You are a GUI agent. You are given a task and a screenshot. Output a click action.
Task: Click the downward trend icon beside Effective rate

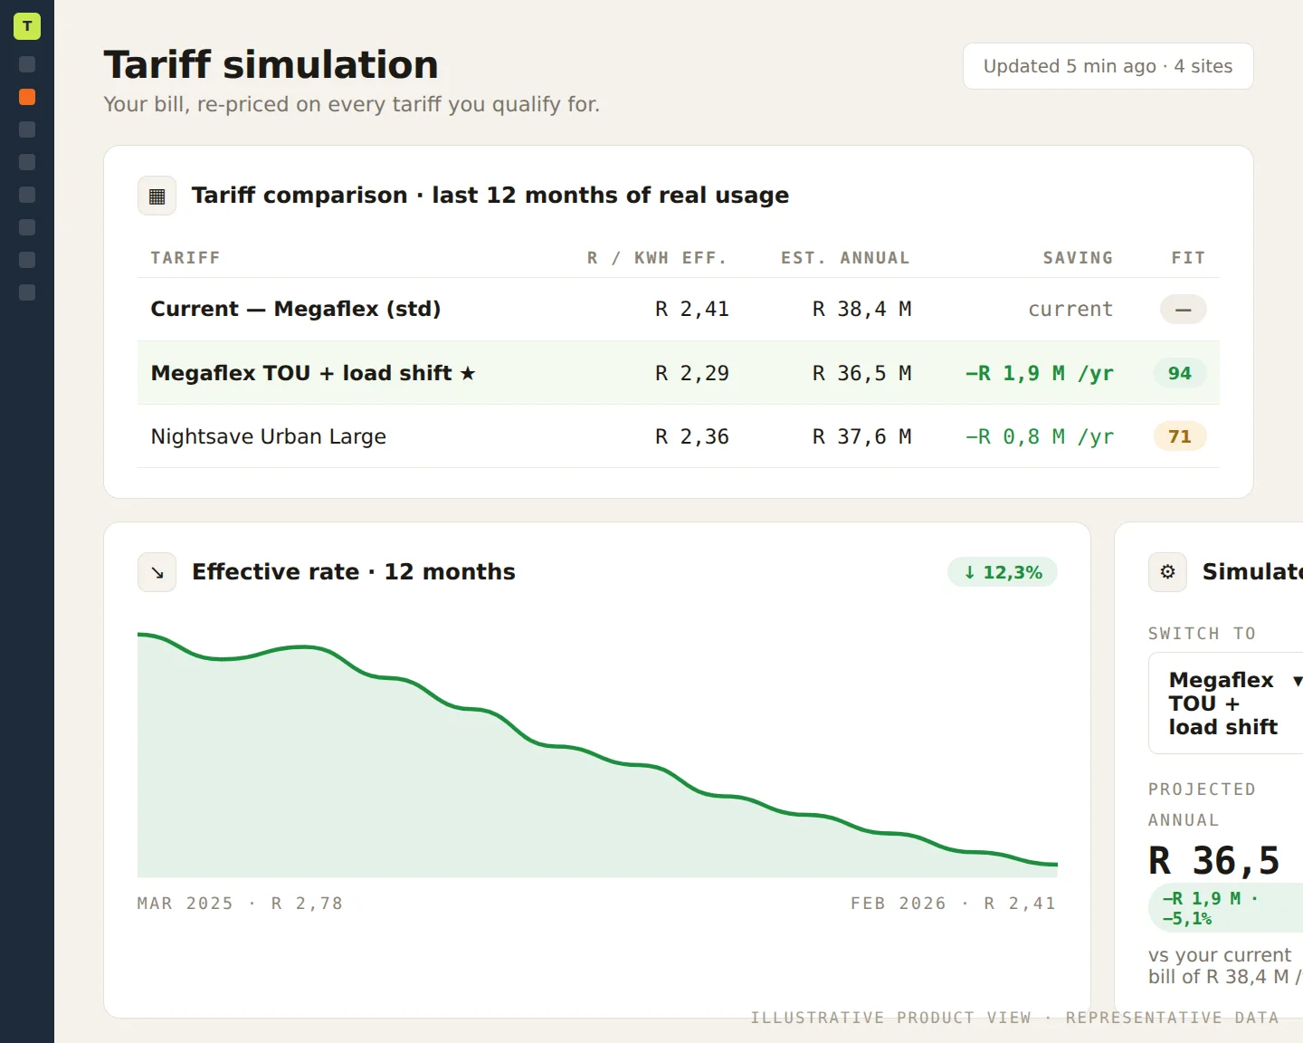click(157, 572)
